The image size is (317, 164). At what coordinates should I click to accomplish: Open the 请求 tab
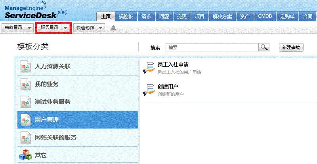click(x=146, y=17)
